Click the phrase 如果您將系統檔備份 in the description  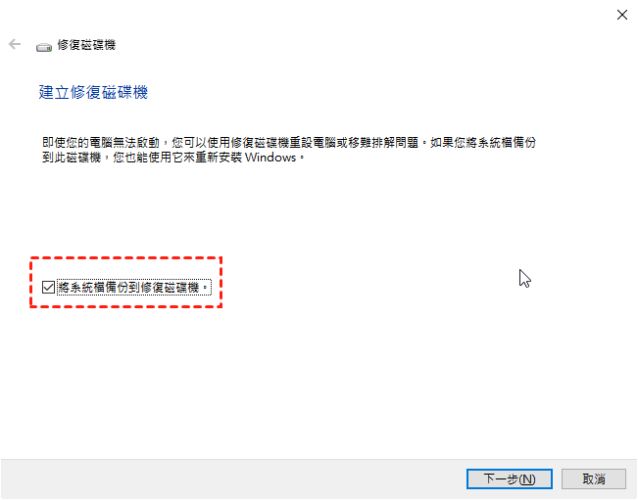(483, 143)
